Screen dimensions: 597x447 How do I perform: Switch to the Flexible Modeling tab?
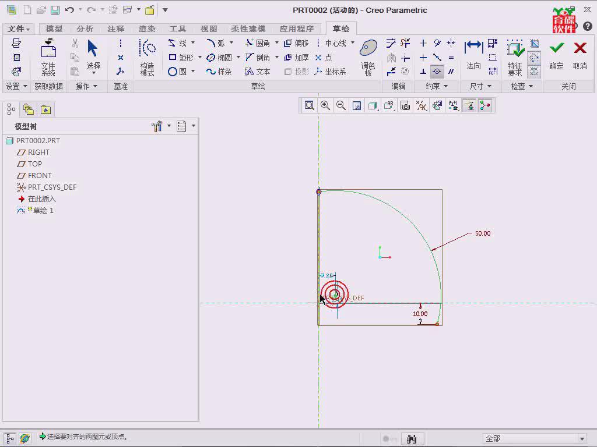point(248,29)
